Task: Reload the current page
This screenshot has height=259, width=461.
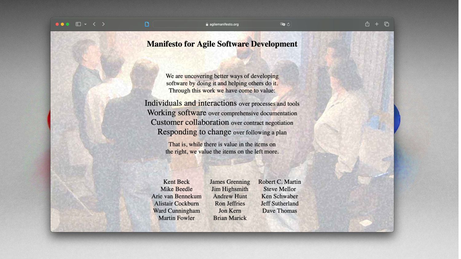Action: click(288, 25)
